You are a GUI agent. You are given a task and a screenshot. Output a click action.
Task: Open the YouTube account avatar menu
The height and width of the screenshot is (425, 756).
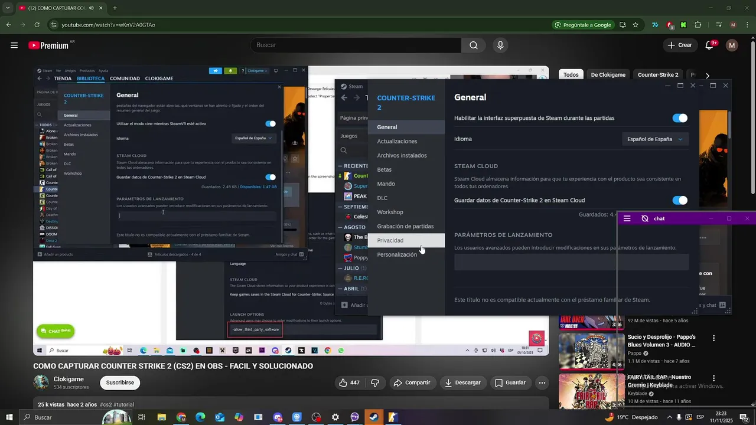pyautogui.click(x=732, y=45)
